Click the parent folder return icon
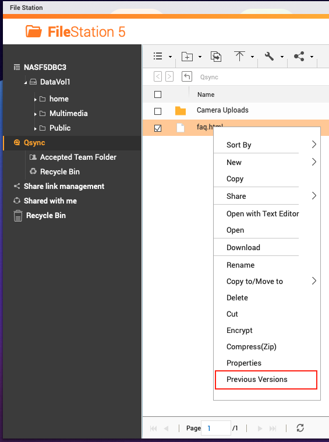 (x=187, y=76)
